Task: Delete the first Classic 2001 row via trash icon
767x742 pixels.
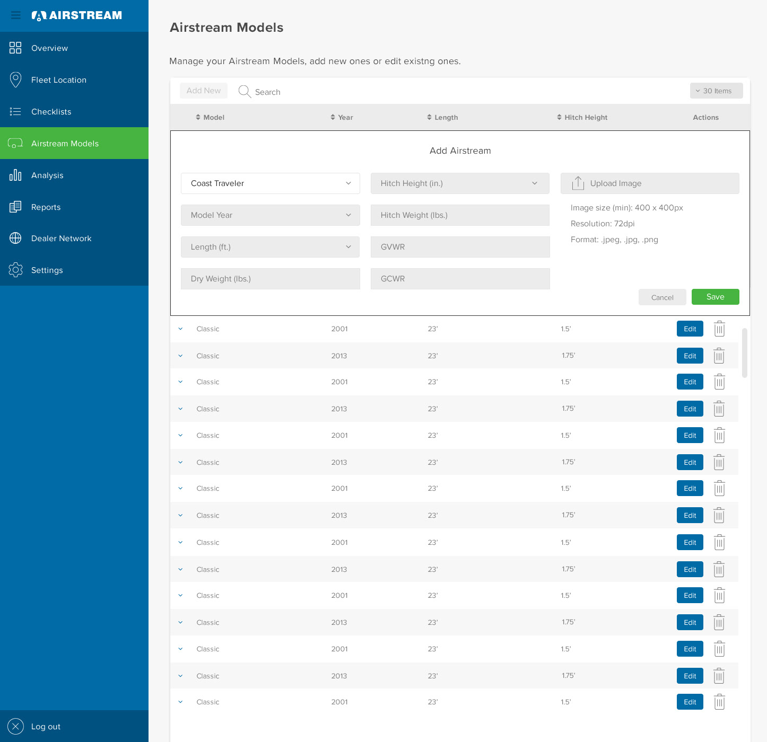Action: click(x=719, y=329)
